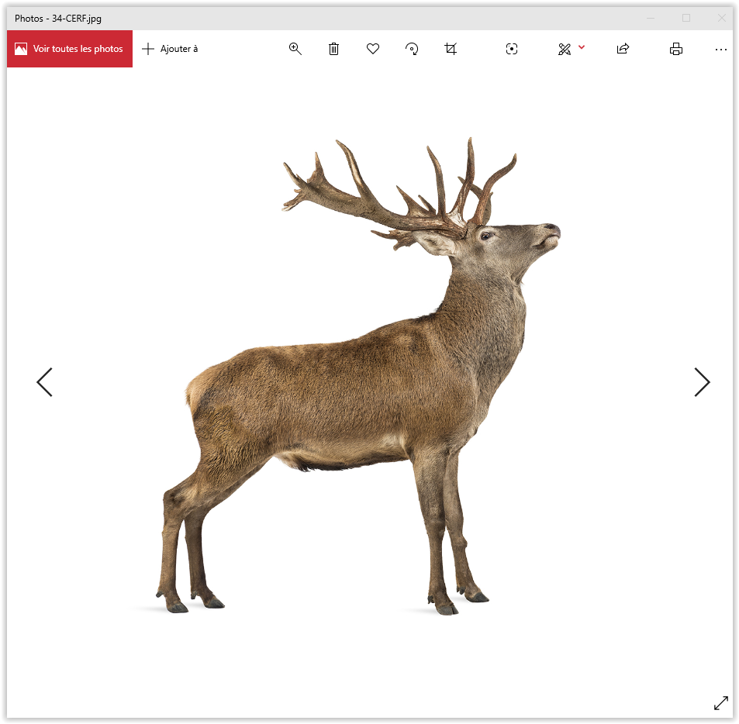739x724 pixels.
Task: Minimize the Photos window
Action: tap(651, 18)
